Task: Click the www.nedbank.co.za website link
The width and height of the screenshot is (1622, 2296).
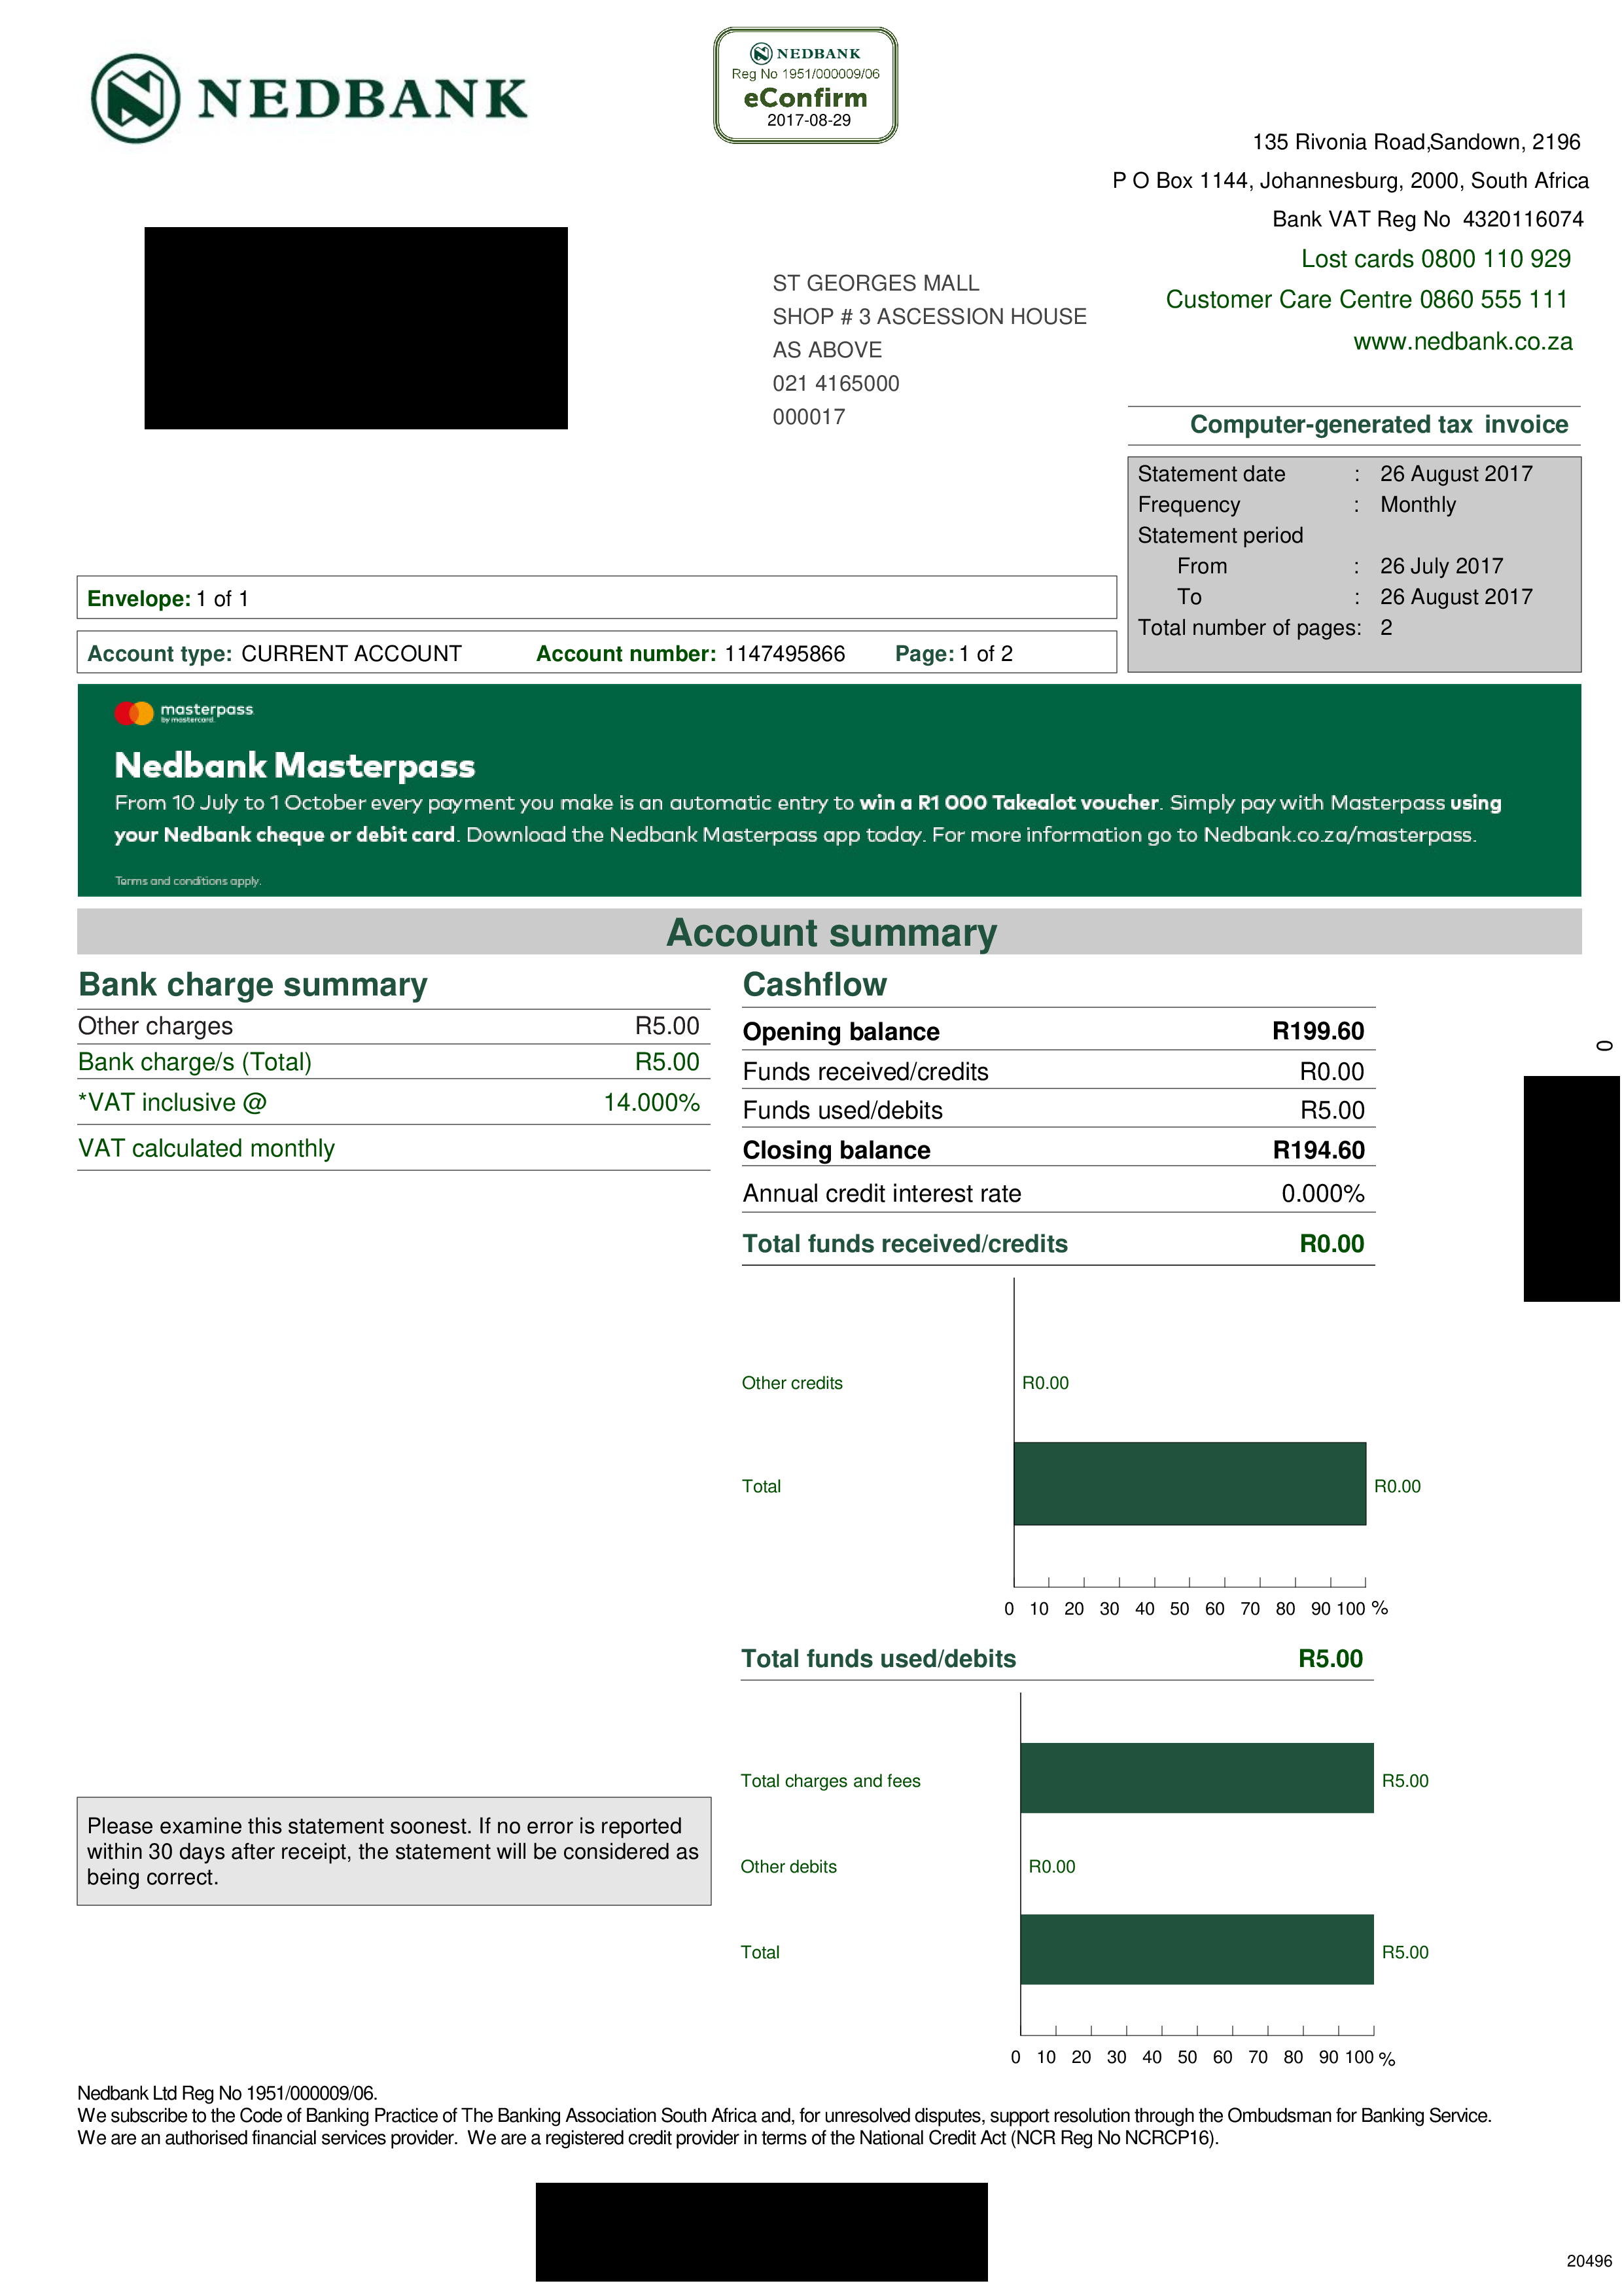Action: 1462,342
